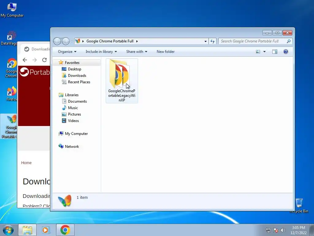Click the 1 item status text
Image resolution: width=314 pixels, height=236 pixels.
(x=82, y=198)
